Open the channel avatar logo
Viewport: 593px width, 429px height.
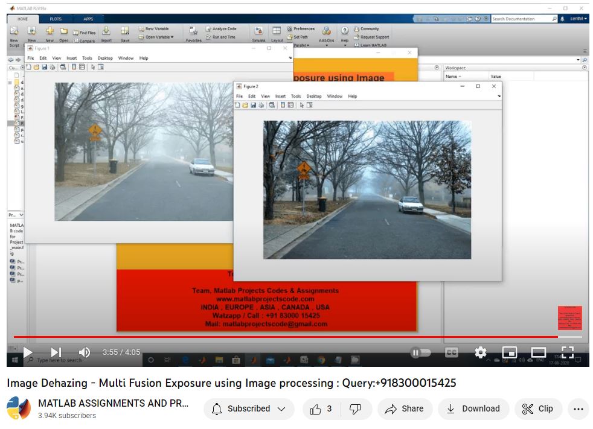19,408
